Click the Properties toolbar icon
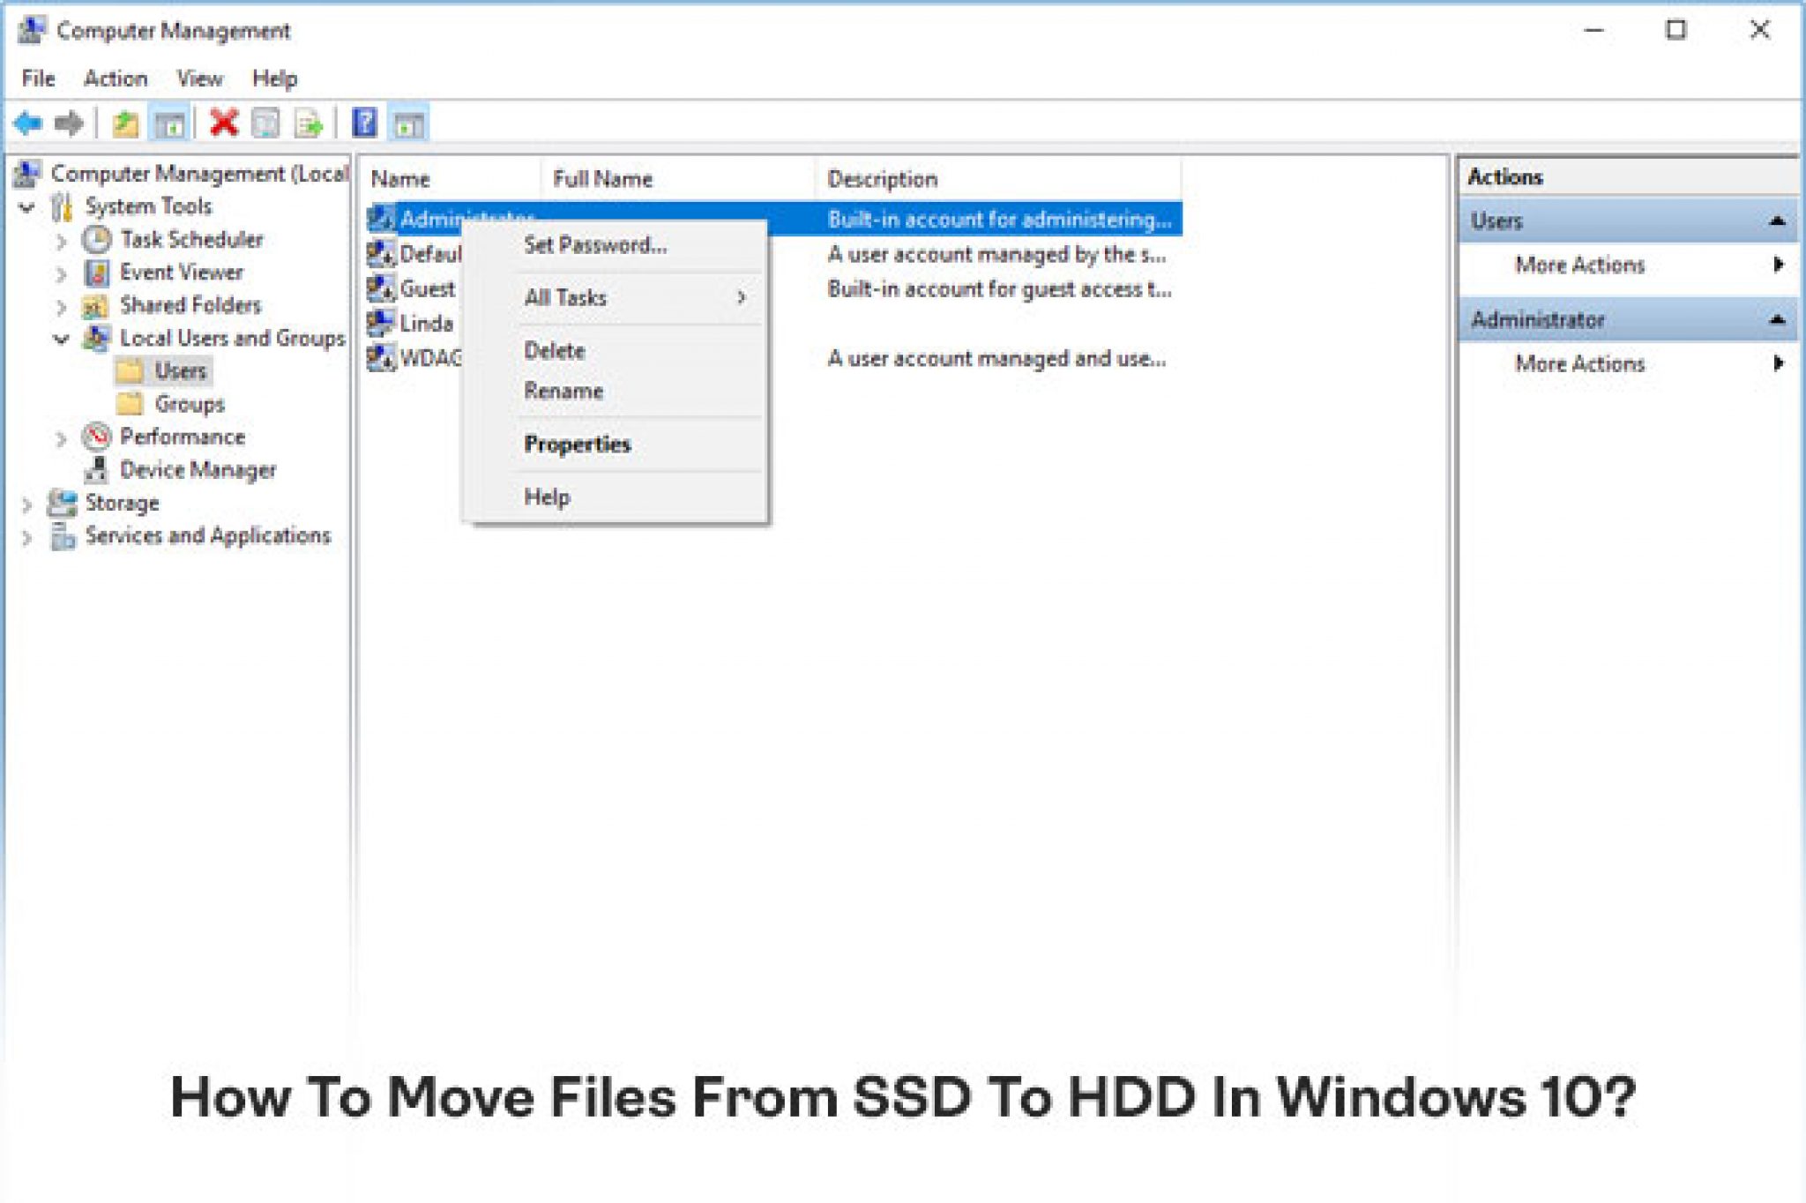 coord(265,123)
